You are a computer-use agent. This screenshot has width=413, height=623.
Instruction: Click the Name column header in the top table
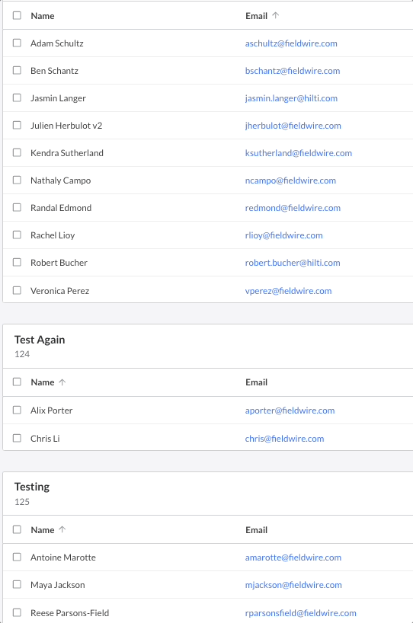pyautogui.click(x=43, y=16)
